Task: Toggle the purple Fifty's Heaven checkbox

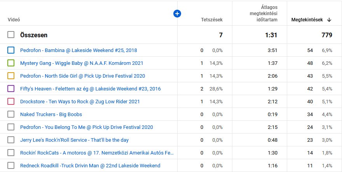Action: coord(11,89)
